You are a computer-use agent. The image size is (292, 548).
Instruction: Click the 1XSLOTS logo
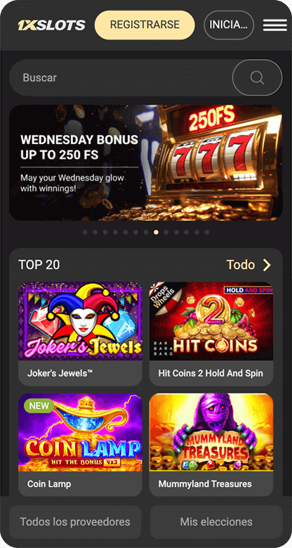click(x=51, y=25)
